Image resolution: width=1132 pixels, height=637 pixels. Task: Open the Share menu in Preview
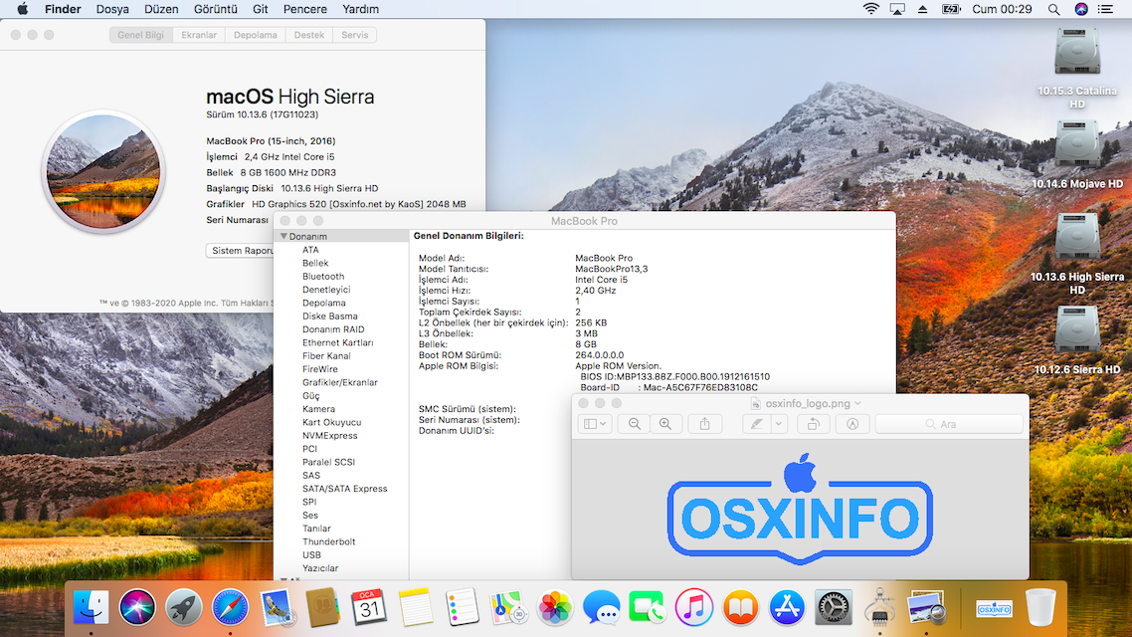click(x=703, y=423)
